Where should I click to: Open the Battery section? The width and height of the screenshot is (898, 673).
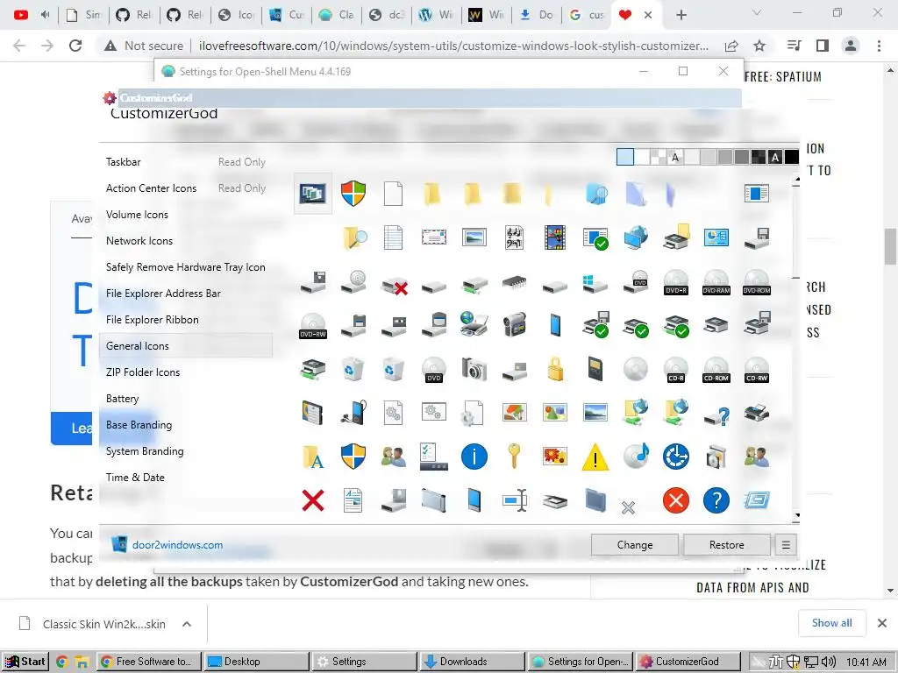[186, 399]
